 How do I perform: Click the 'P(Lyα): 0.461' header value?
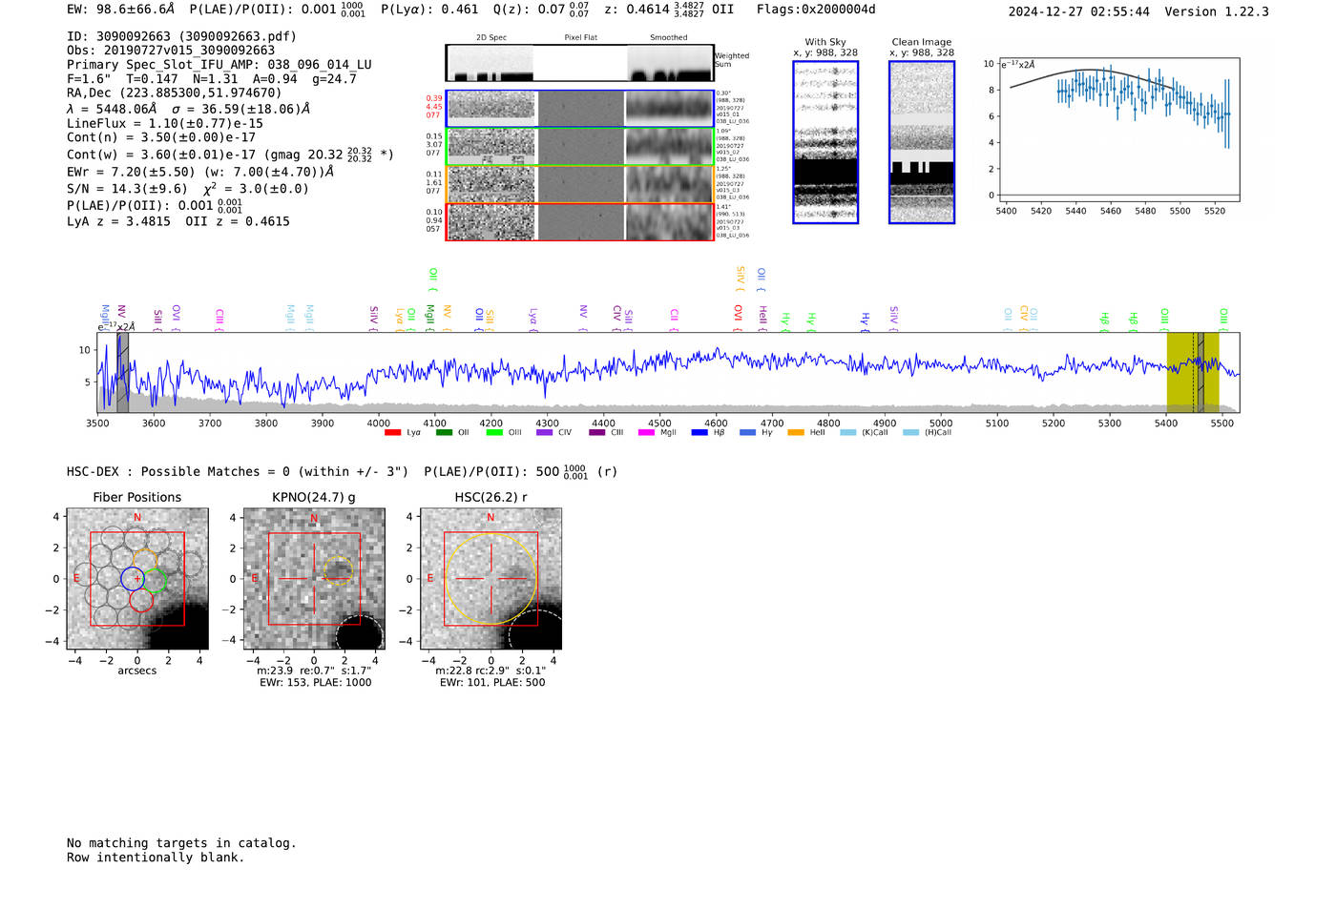point(429,10)
